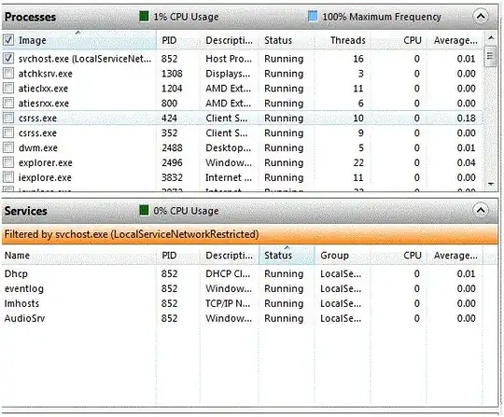Click the Services section title
504x417 pixels.
click(x=26, y=211)
